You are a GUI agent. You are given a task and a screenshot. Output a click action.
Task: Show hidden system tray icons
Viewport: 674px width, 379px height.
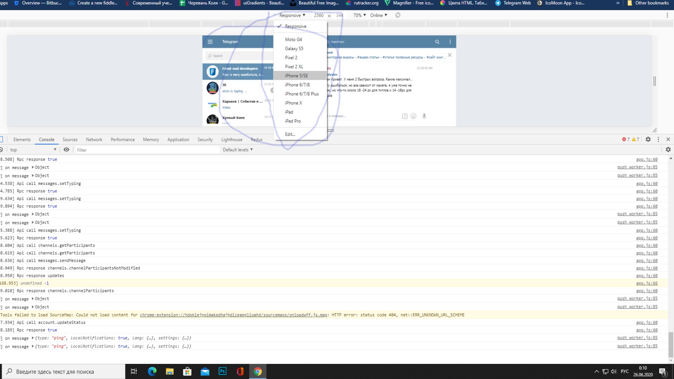[596, 372]
